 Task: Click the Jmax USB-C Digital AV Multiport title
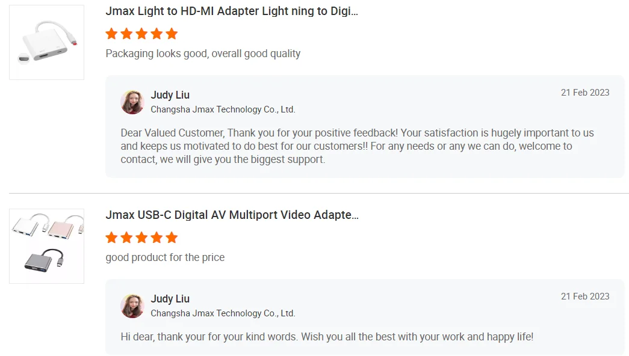[232, 215]
